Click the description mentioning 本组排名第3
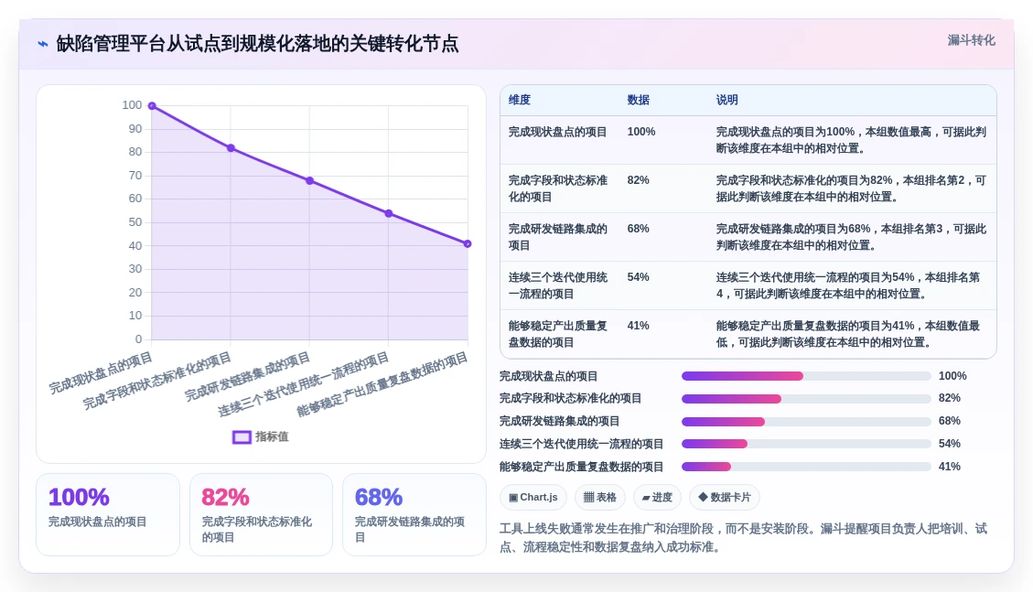Image resolution: width=1033 pixels, height=592 pixels. click(x=851, y=237)
